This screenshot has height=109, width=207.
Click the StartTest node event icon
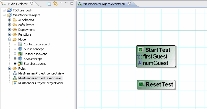(141, 50)
